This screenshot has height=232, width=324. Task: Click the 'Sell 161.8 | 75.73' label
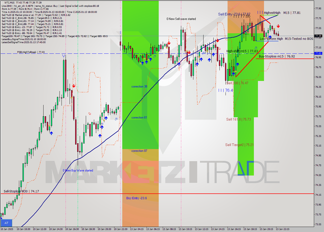tap(238, 119)
